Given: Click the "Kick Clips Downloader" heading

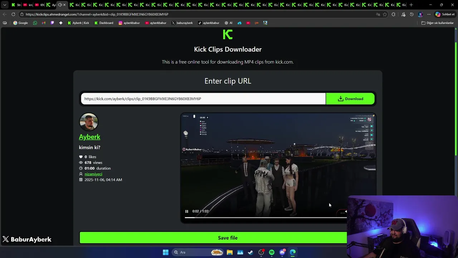Looking at the screenshot, I should coord(228,49).
